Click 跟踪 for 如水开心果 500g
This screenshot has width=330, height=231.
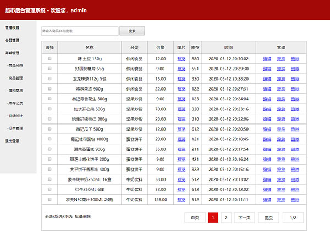281,109
